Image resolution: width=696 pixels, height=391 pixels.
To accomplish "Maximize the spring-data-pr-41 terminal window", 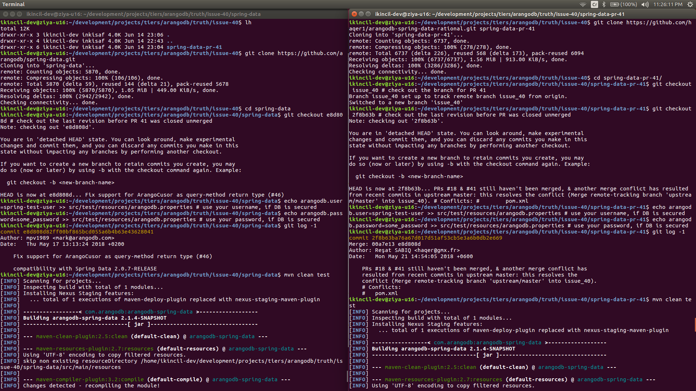I will click(x=368, y=14).
